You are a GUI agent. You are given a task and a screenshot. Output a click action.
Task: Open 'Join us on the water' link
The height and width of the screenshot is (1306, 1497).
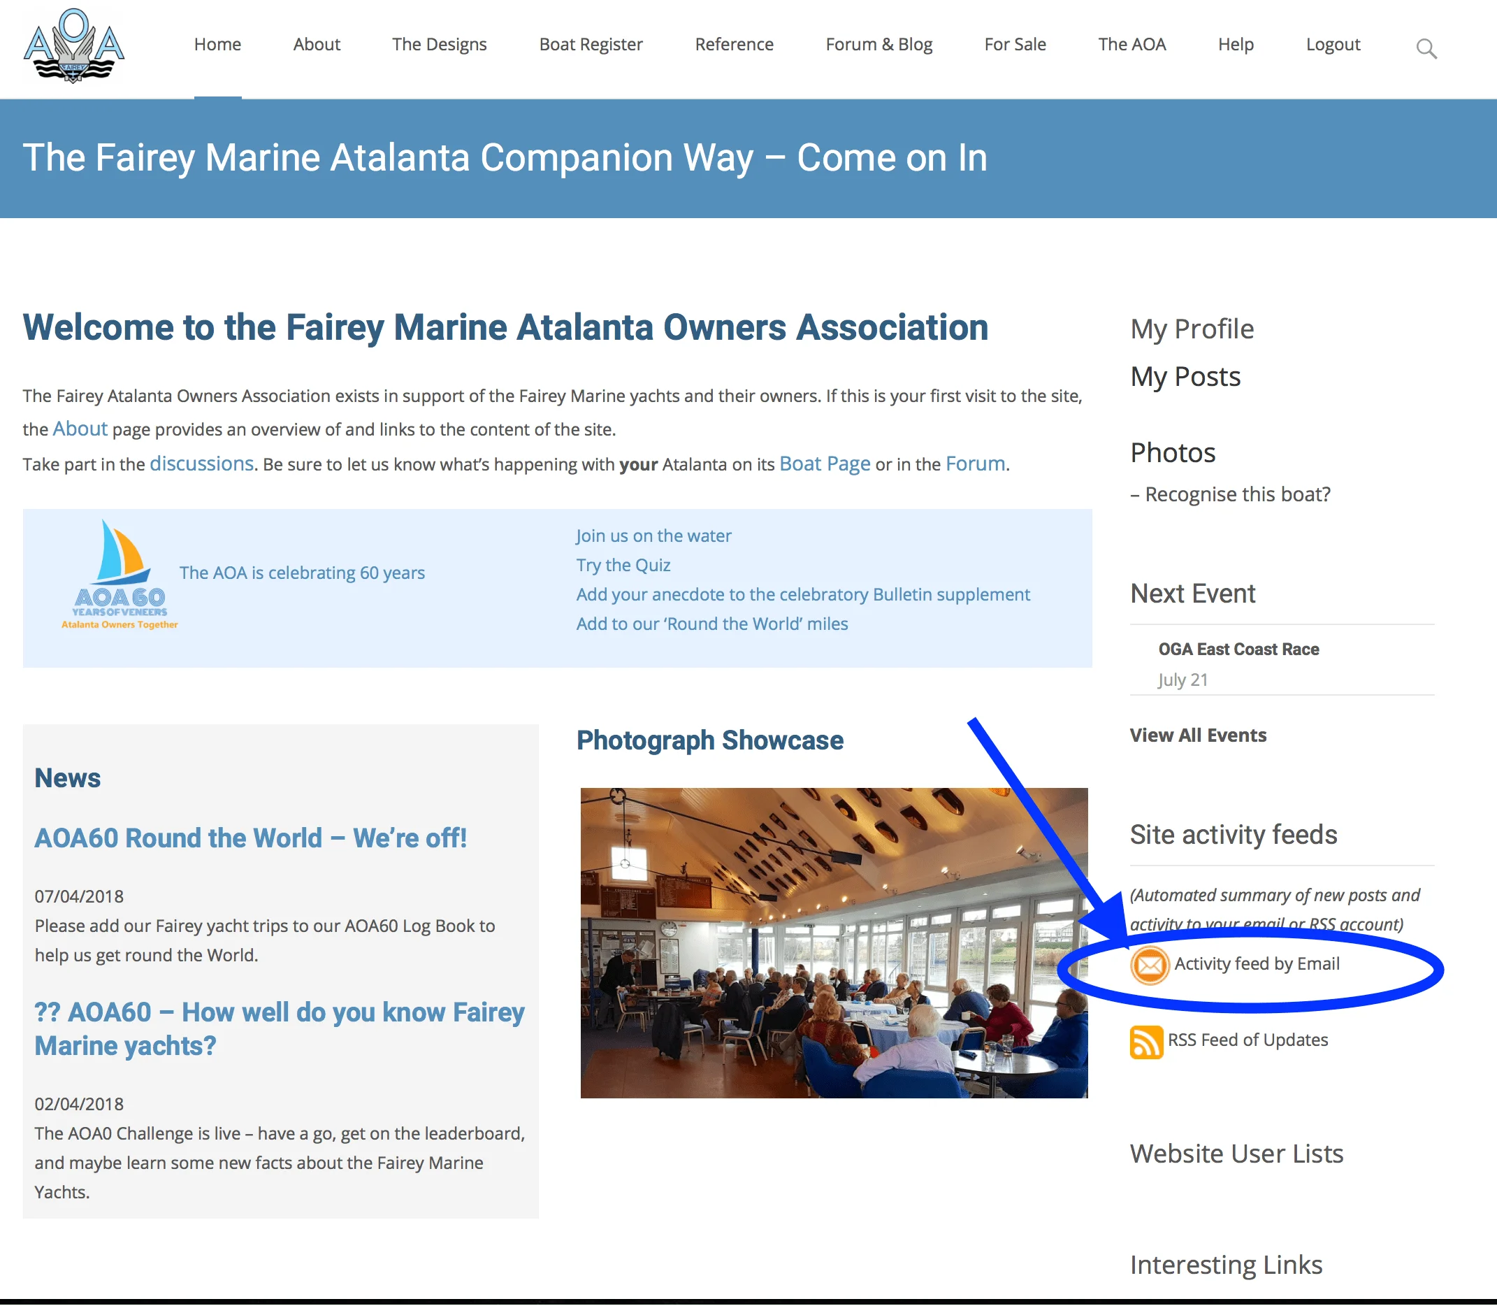tap(653, 536)
